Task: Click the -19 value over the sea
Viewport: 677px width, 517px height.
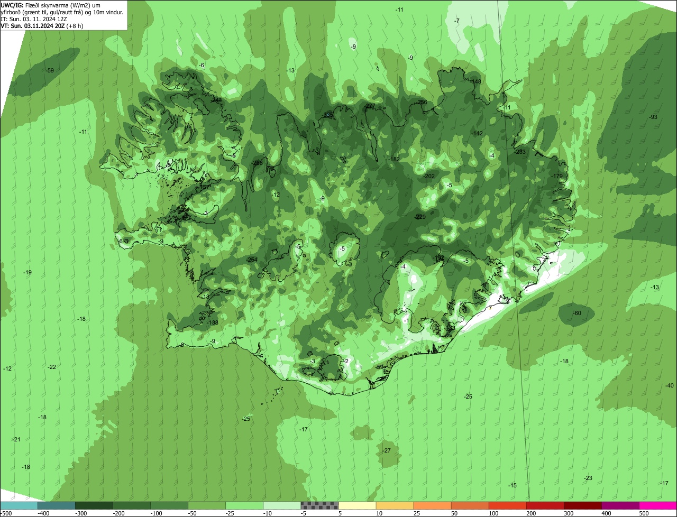Action: [x=28, y=272]
